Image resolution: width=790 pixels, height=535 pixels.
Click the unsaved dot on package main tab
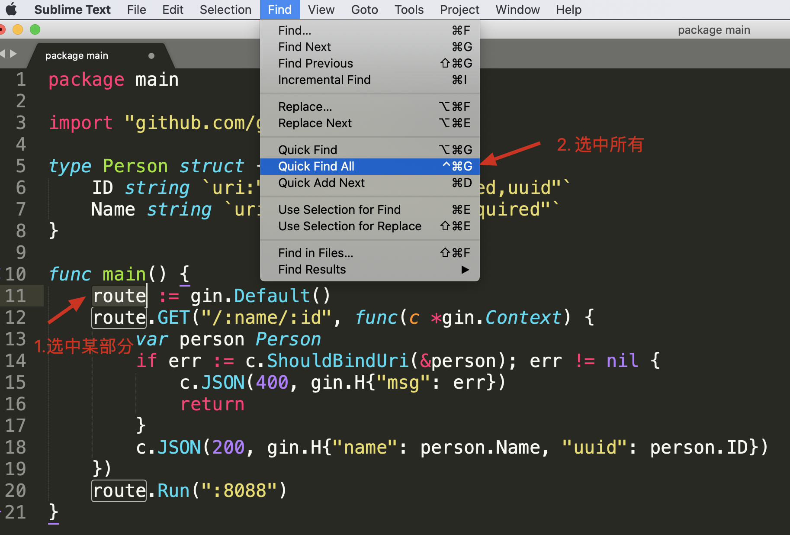[151, 56]
